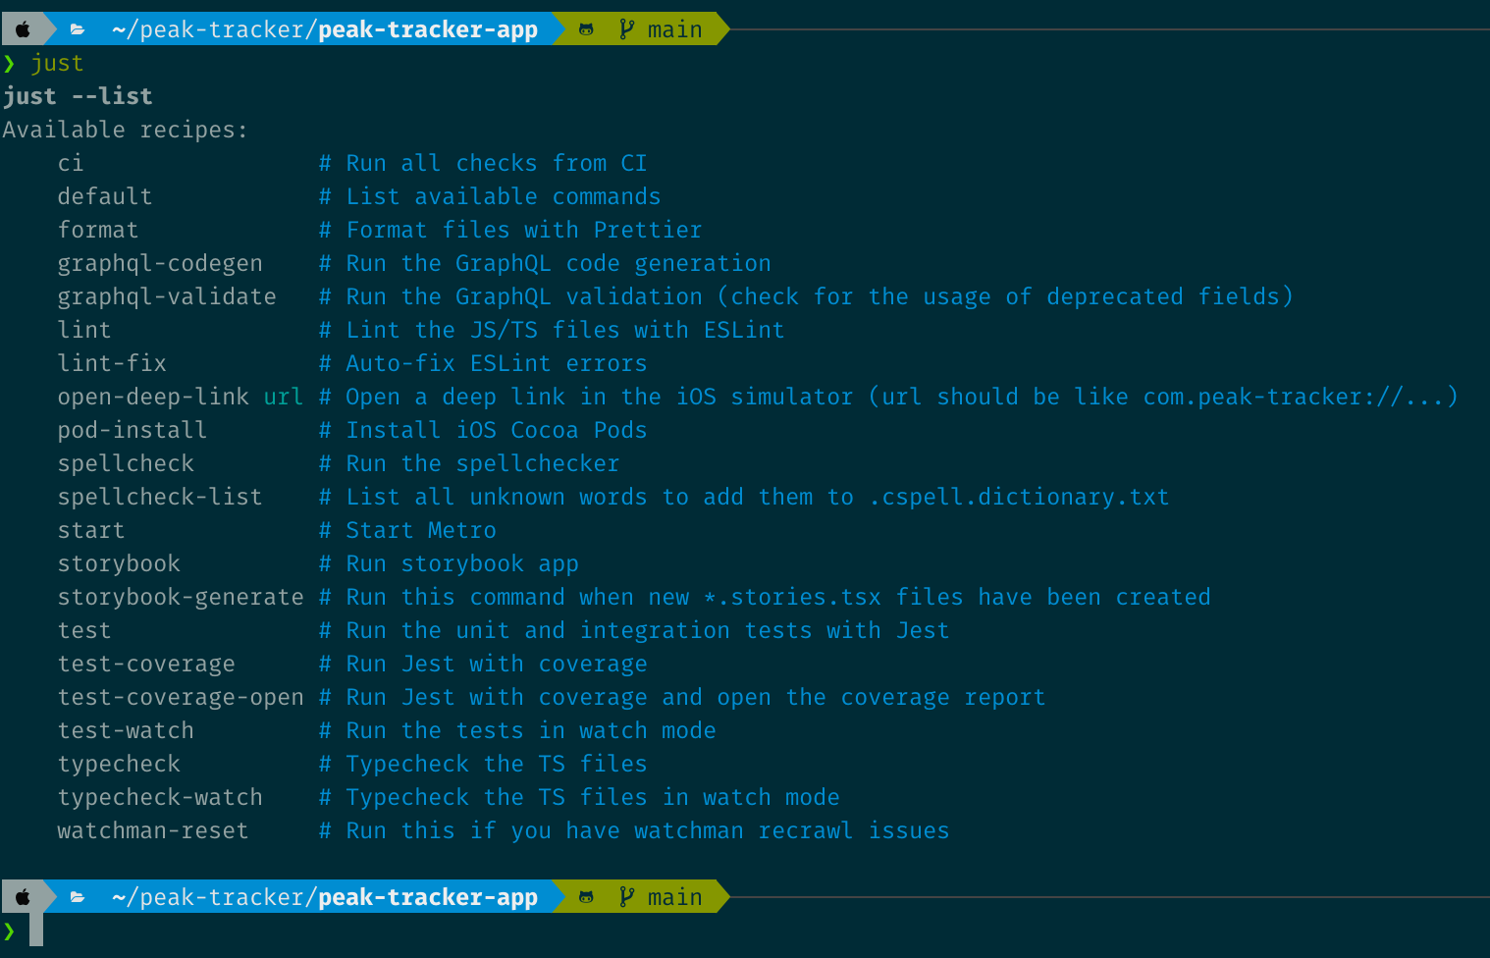The height and width of the screenshot is (958, 1490).
Task: Click the bold just --list command text
Action: (x=78, y=96)
